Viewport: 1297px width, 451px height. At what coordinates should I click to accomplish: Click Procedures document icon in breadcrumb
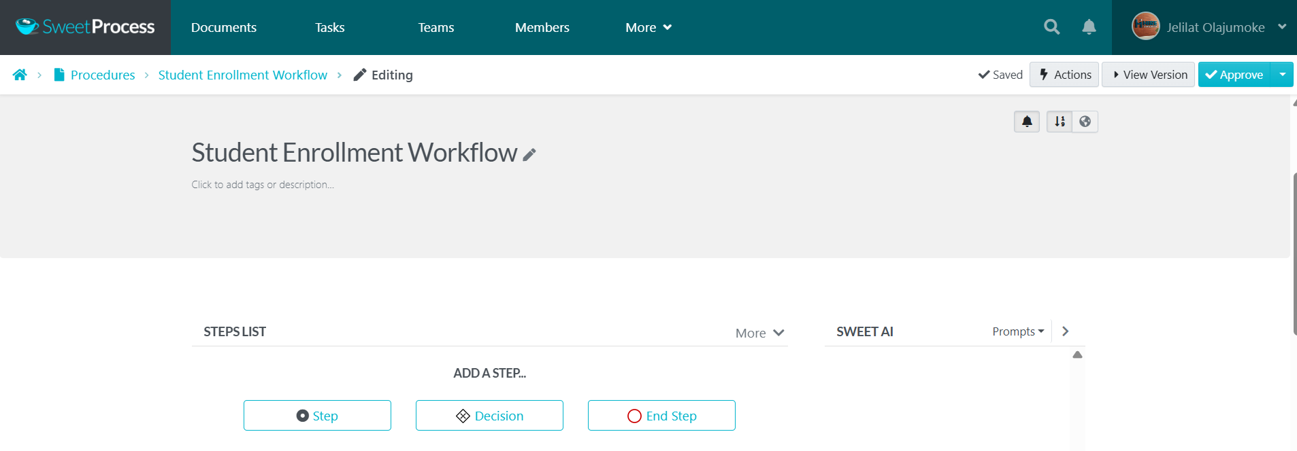(59, 75)
